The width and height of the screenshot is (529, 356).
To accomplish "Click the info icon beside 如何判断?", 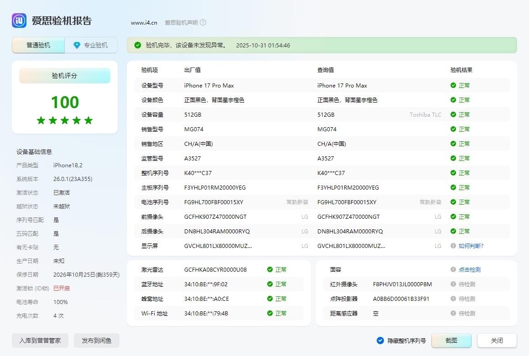I will pyautogui.click(x=453, y=246).
